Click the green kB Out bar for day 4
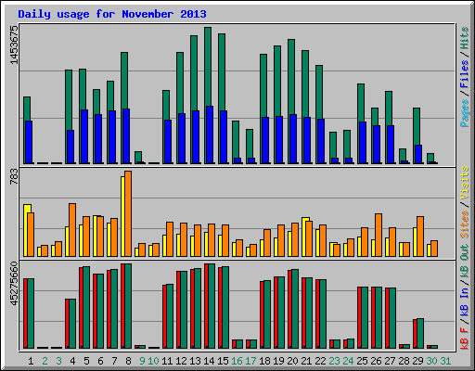This screenshot has width=475, height=371. click(x=72, y=324)
